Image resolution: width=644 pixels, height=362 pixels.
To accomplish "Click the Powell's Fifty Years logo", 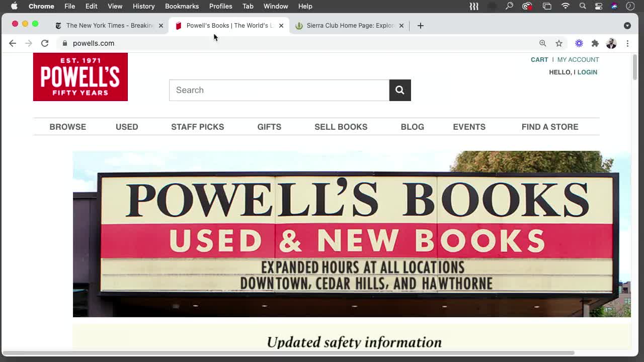I will click(80, 77).
